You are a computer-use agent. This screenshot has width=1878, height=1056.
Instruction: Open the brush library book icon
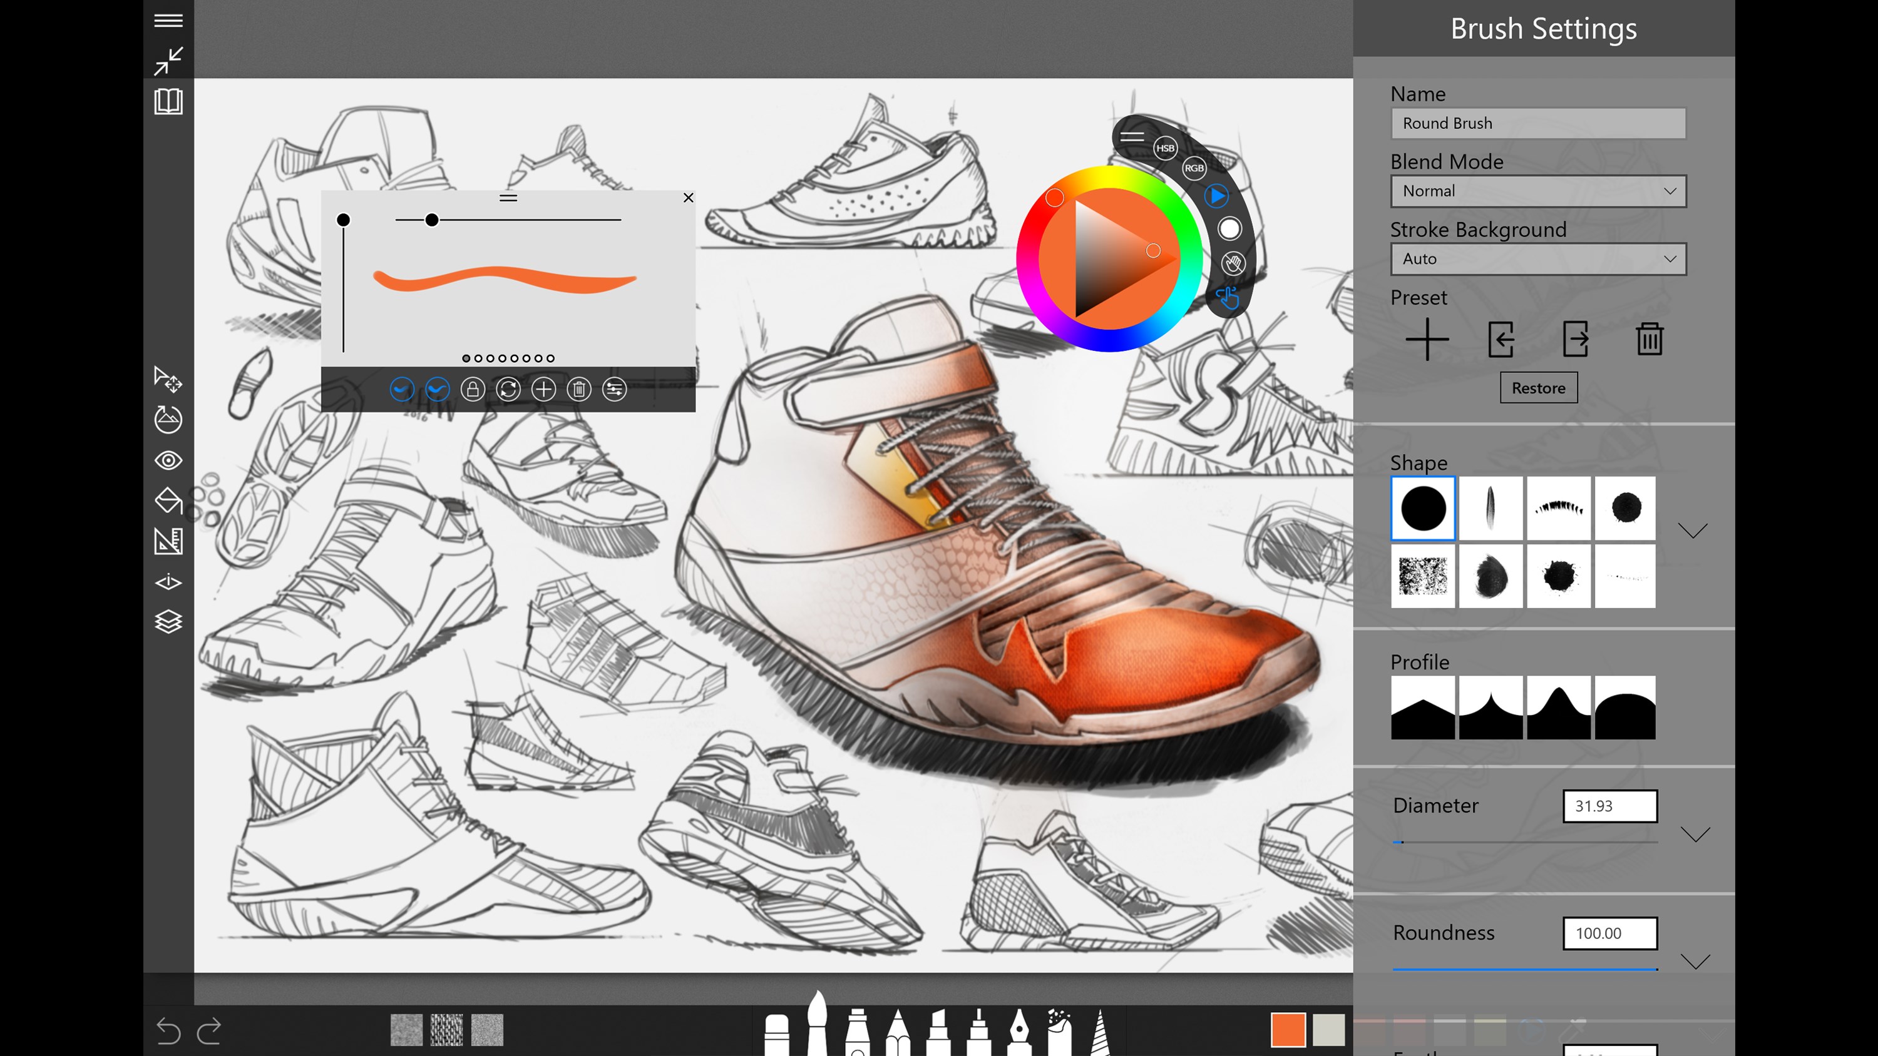coord(168,102)
